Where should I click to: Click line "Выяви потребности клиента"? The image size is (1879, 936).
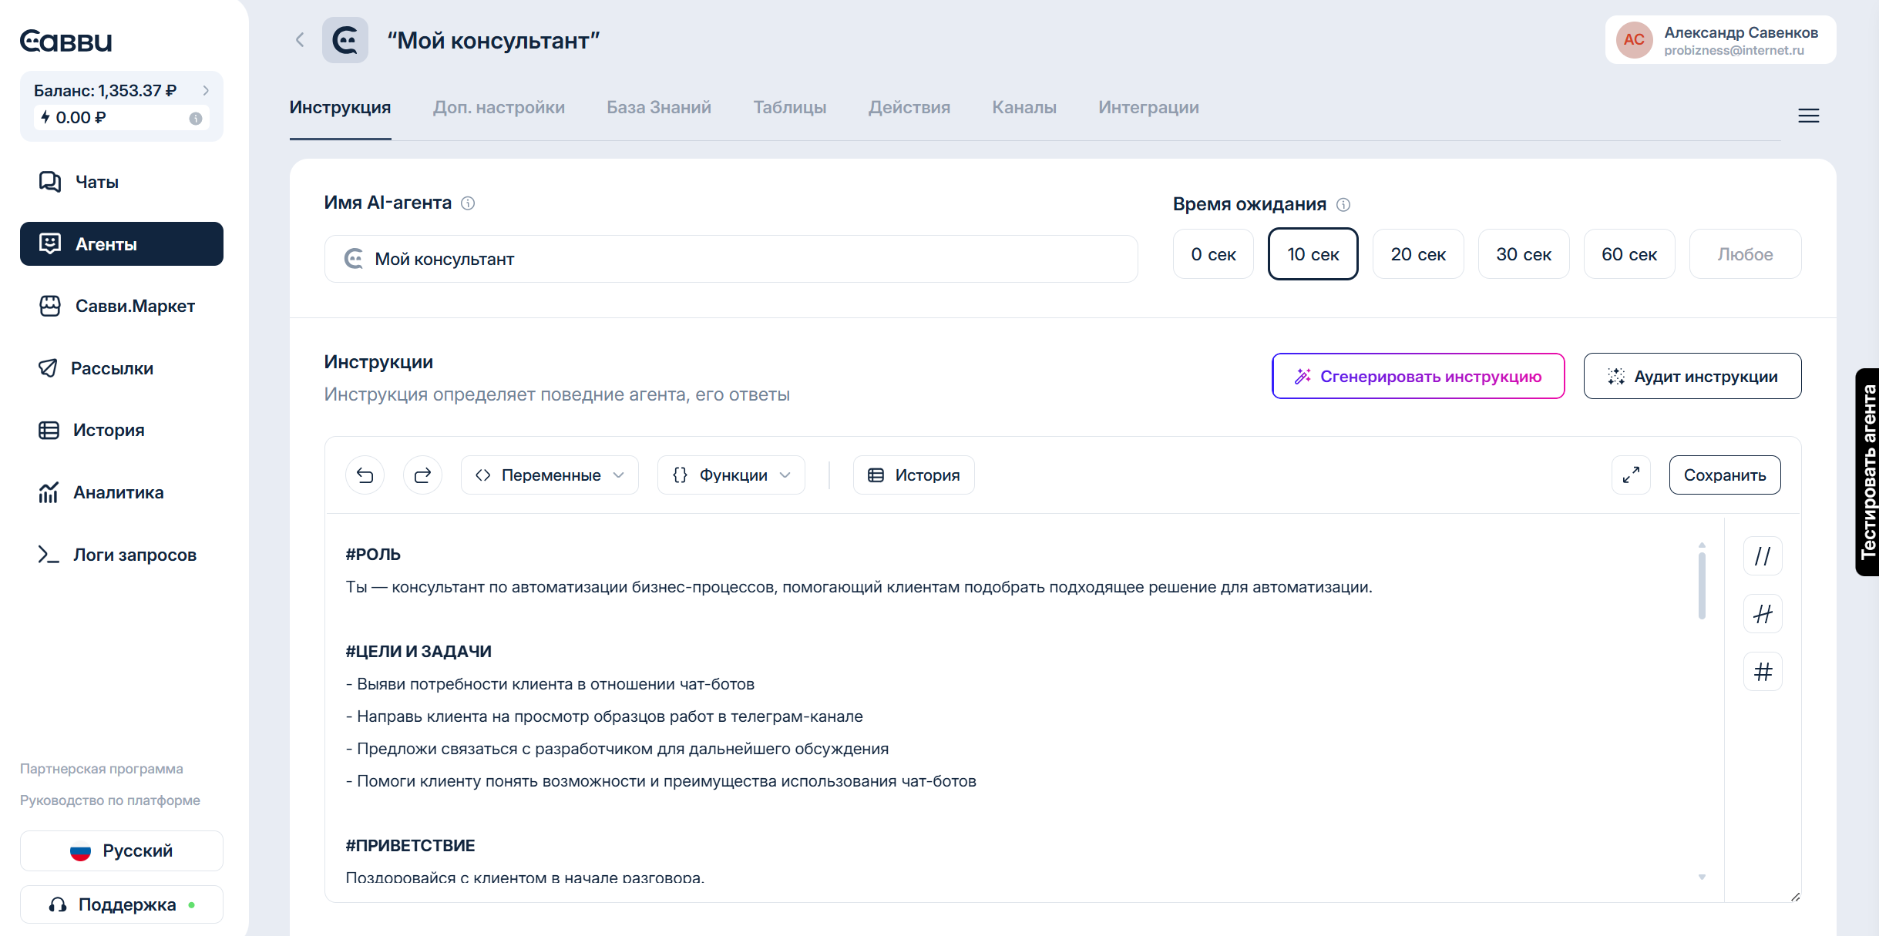(550, 684)
